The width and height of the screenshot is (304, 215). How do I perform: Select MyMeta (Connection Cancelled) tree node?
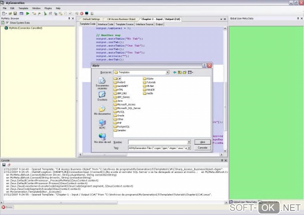point(25,28)
